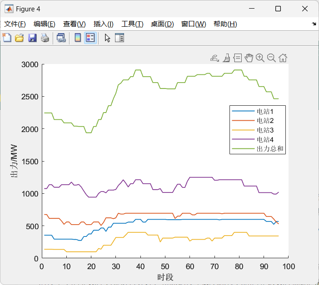Click the New Figure toolbar icon

[7, 38]
